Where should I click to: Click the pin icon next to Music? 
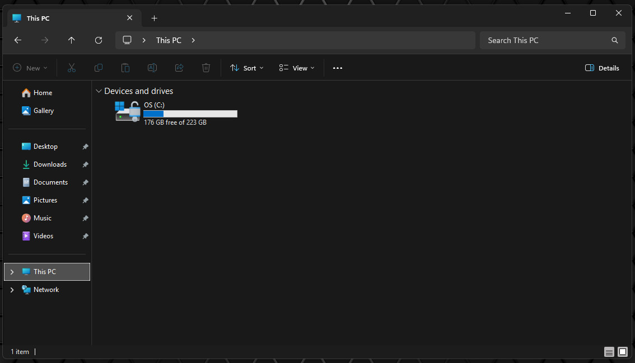point(86,218)
